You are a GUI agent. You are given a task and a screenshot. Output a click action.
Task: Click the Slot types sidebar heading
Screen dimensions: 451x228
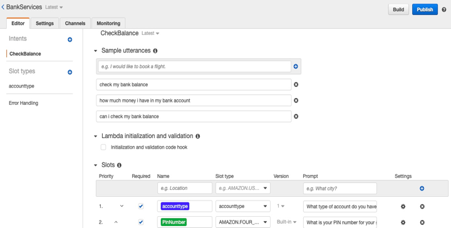click(x=22, y=71)
